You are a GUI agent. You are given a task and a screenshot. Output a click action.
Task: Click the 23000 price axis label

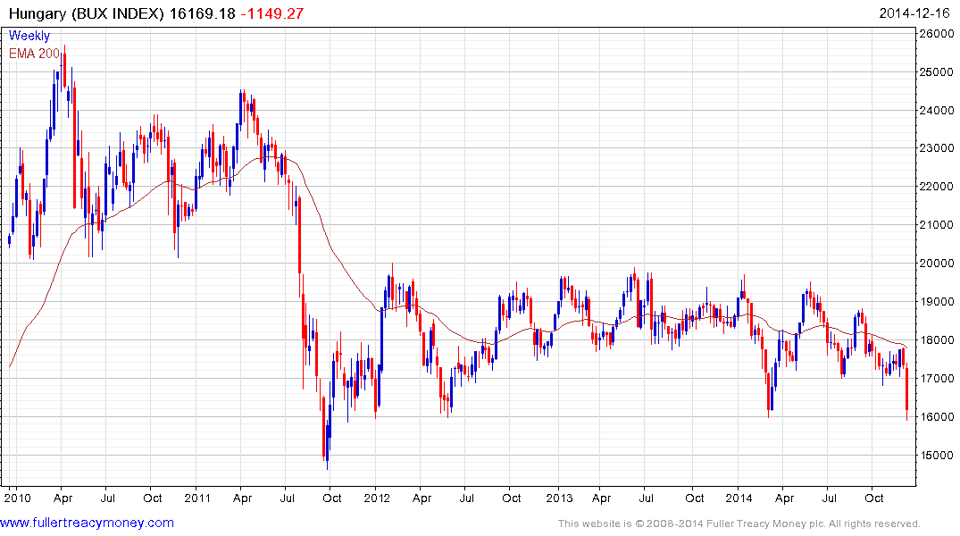[936, 148]
